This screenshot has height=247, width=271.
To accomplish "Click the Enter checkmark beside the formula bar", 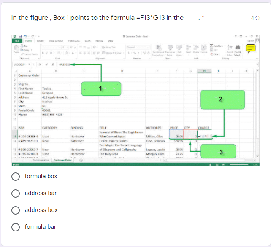I will point(46,64).
